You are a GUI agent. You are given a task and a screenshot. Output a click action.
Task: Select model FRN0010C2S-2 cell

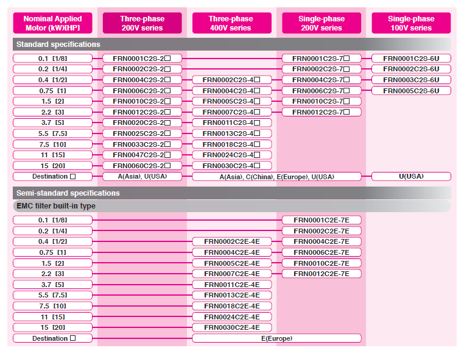click(x=142, y=101)
